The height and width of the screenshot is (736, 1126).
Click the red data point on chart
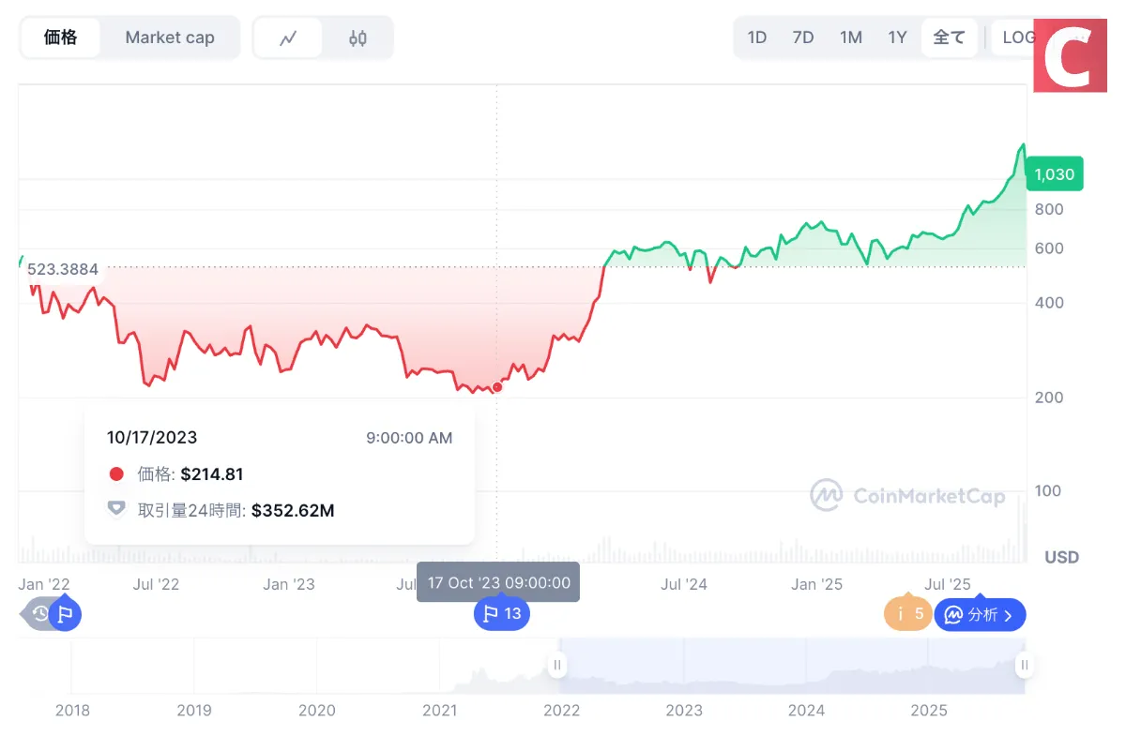(497, 386)
